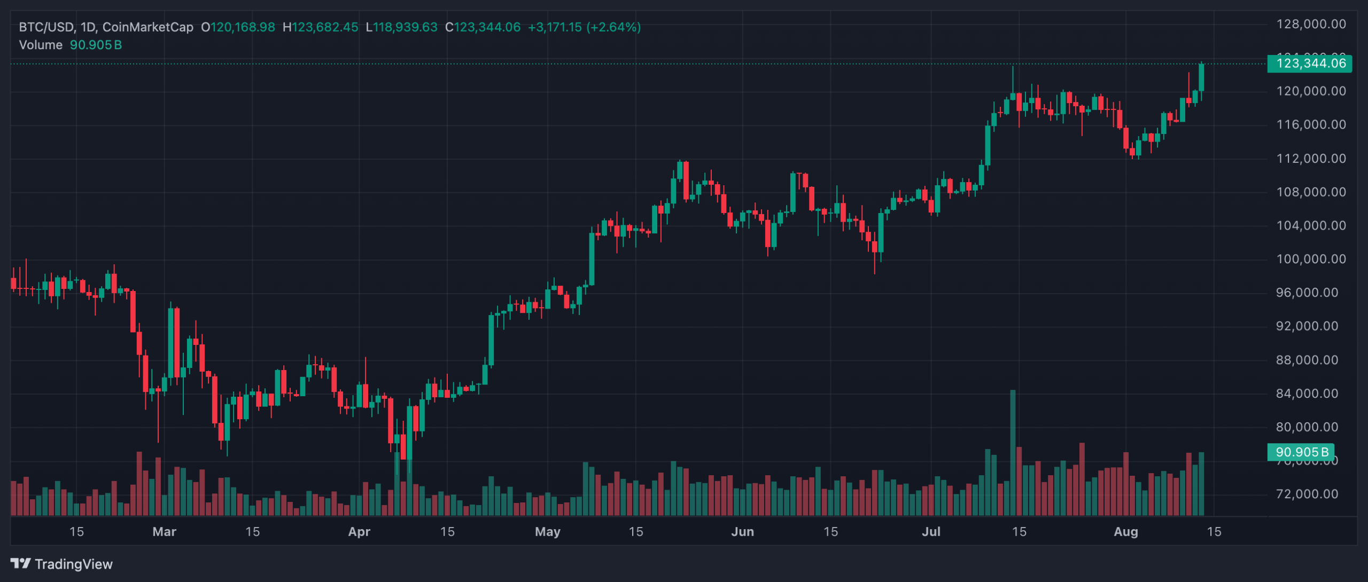Click the low price value 118,939.63
The height and width of the screenshot is (582, 1368).
coord(405,27)
